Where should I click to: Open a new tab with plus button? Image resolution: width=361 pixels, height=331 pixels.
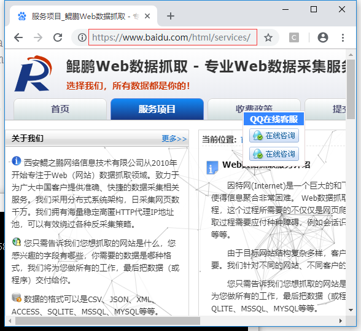(171, 16)
